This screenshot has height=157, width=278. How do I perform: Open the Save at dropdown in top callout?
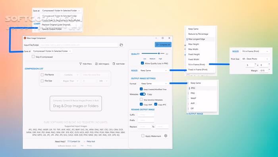click(x=61, y=11)
